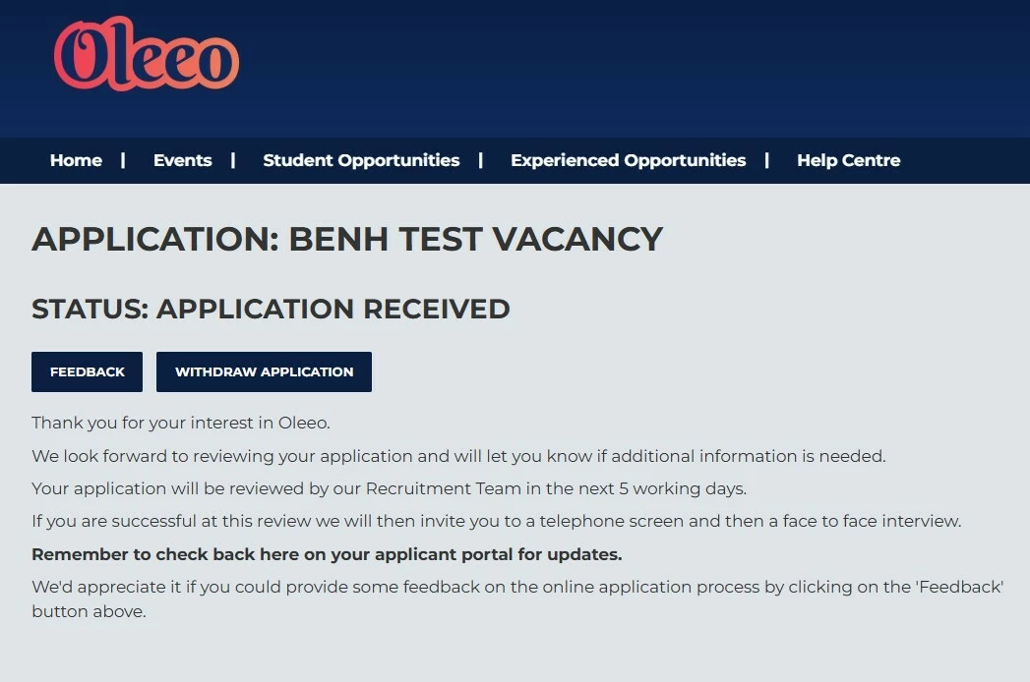Click the bold 'Remember to check back' reminder
The image size is (1030, 682).
(327, 554)
